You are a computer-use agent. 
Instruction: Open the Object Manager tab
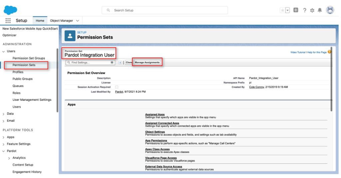click(61, 20)
